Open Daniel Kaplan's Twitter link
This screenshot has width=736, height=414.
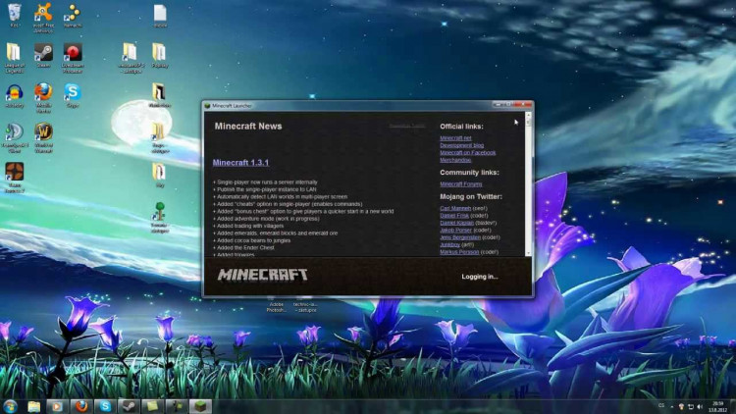click(456, 223)
